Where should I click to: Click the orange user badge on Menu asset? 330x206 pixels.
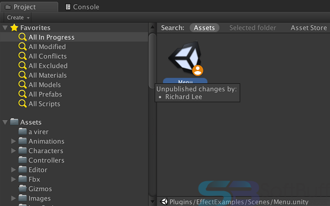click(197, 71)
